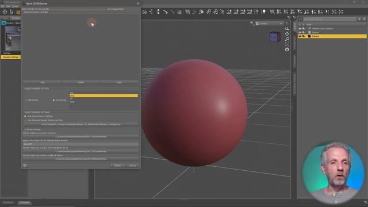Click the Frame selection control in viewport
This screenshot has width=368, height=207.
(x=287, y=44)
